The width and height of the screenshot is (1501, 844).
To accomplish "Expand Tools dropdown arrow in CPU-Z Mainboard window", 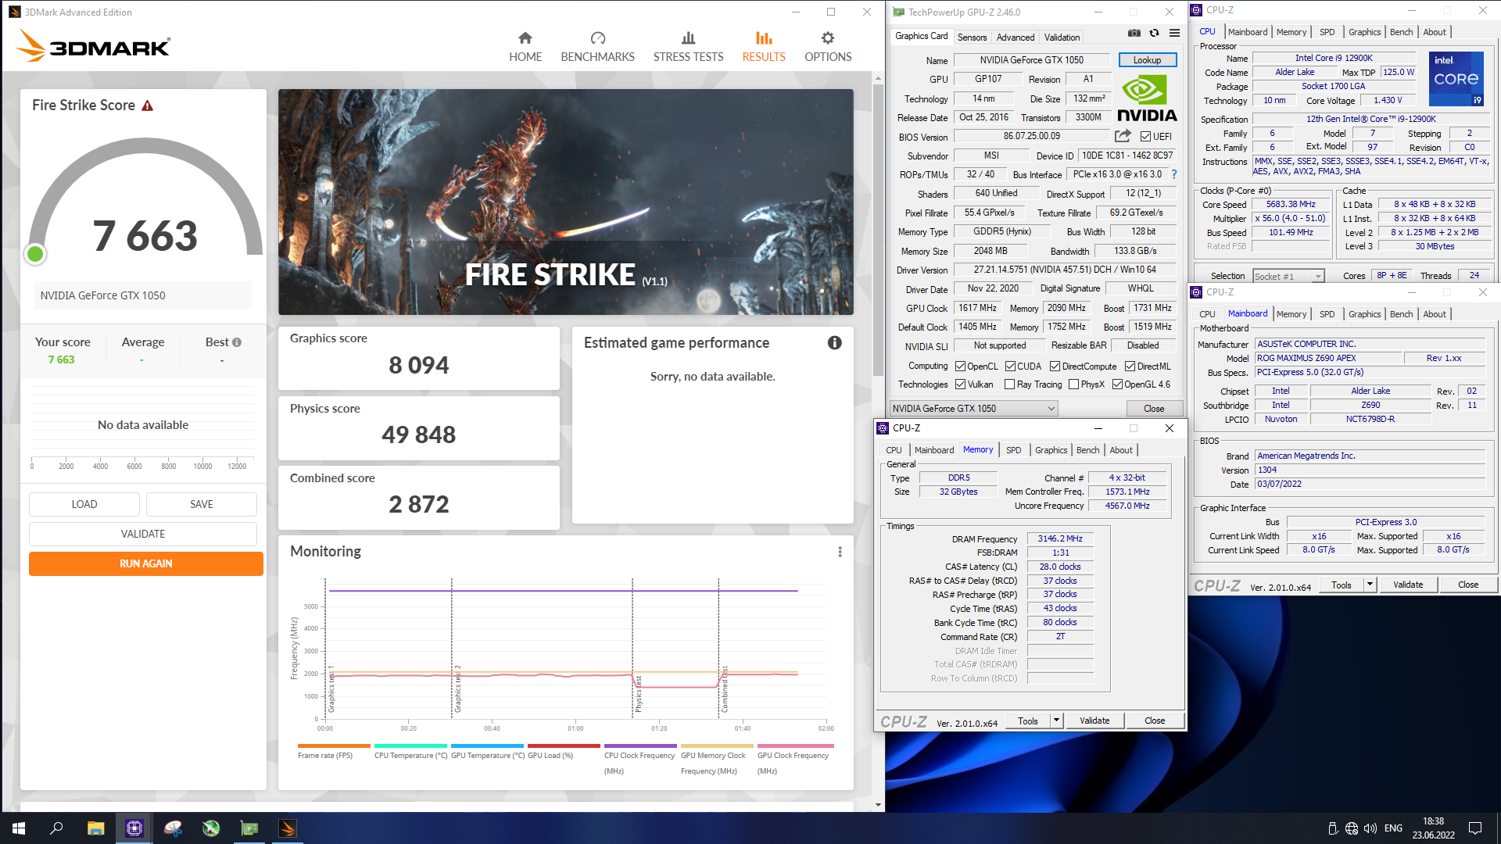I will (x=1370, y=585).
